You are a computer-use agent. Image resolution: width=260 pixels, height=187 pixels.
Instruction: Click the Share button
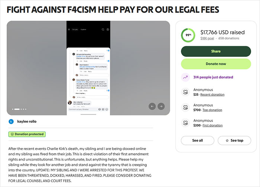coord(216,51)
